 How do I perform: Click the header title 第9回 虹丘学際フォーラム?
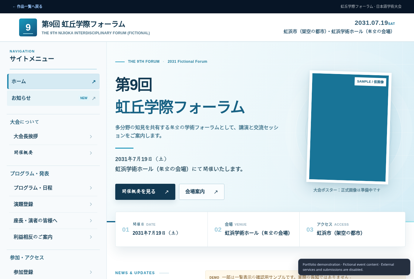83,24
